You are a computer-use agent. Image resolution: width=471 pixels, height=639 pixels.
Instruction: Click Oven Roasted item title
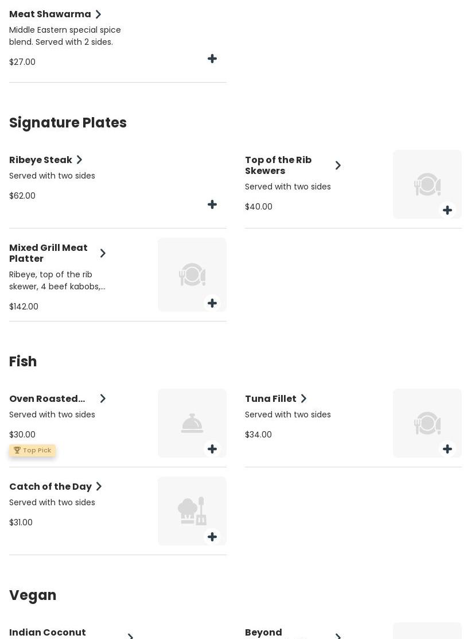[x=47, y=399]
